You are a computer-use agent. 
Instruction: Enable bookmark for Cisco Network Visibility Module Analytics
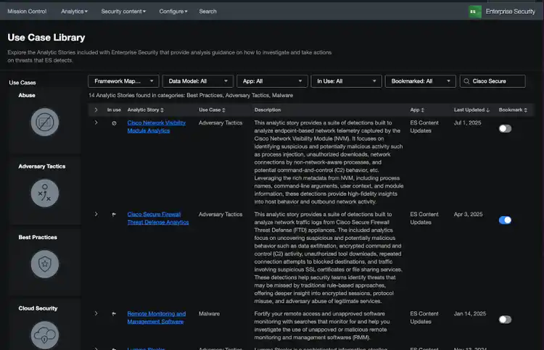(x=505, y=128)
